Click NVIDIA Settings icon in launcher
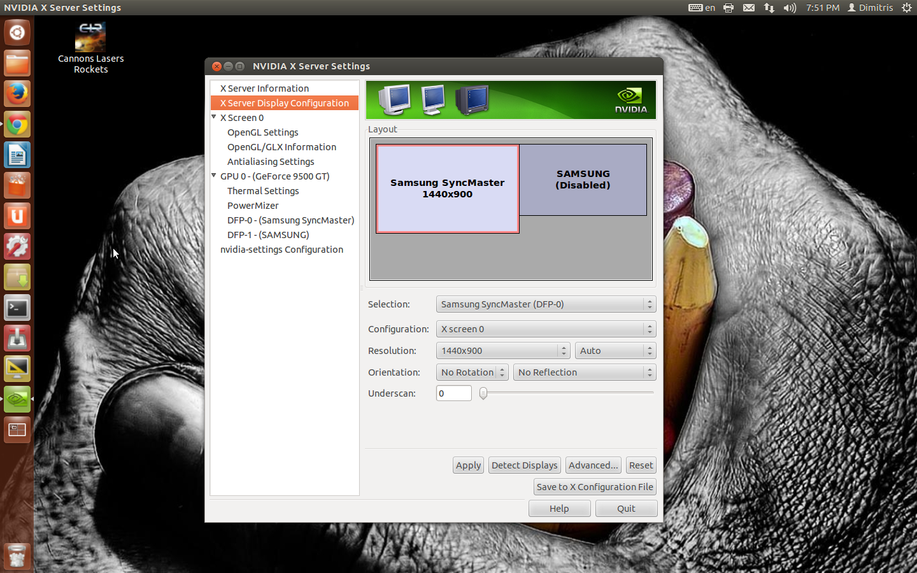917x573 pixels. click(x=17, y=399)
